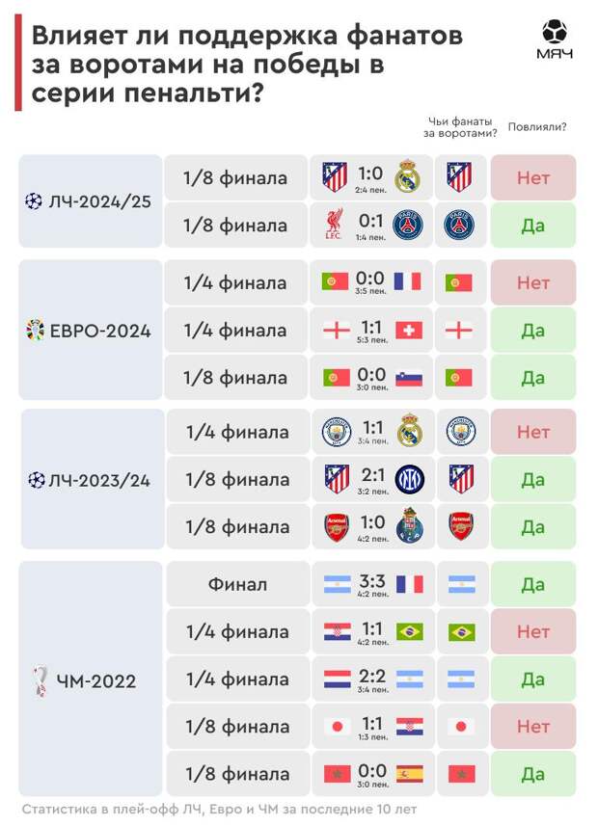598x826 pixels.
Task: Click the PSG crest in fans-behind-goal column
Action: click(459, 225)
